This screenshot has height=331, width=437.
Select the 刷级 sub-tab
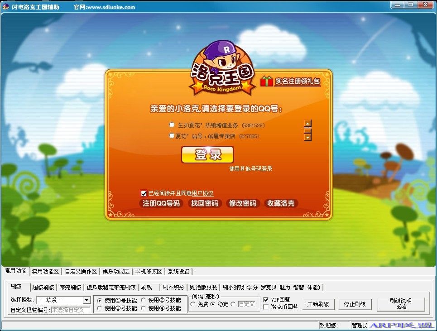tap(16, 287)
